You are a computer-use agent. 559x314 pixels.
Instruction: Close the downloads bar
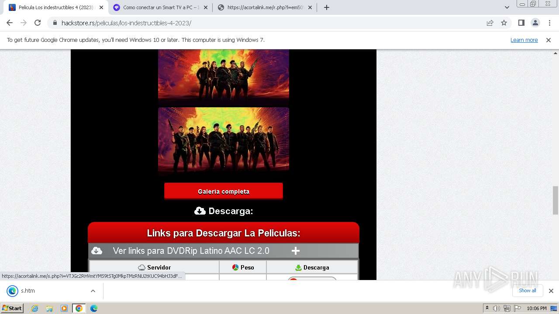click(x=551, y=291)
